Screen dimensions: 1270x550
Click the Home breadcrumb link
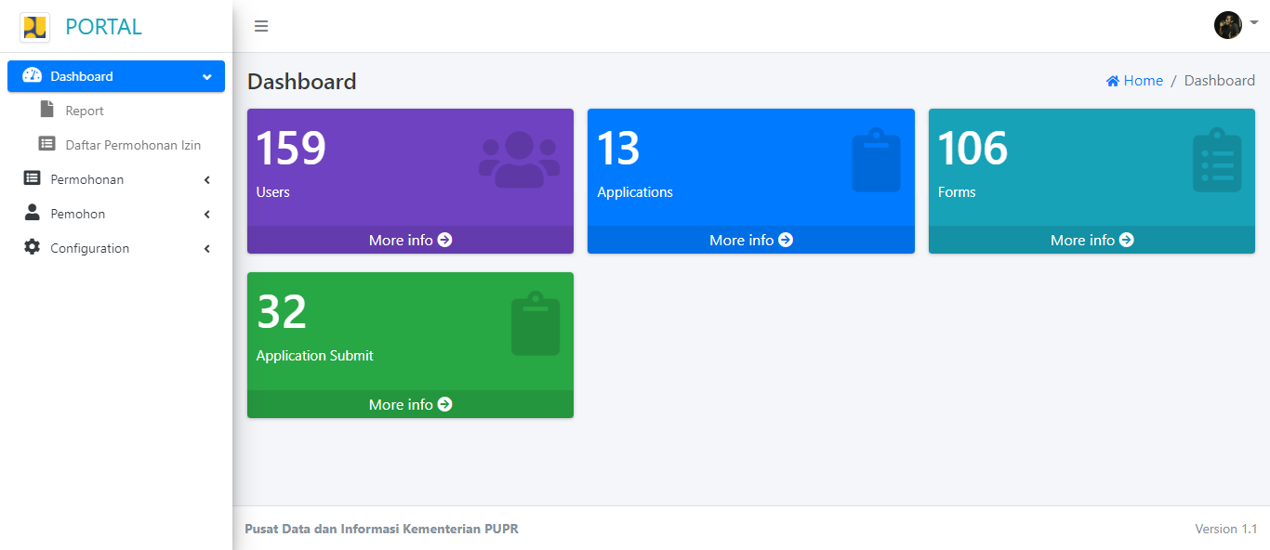(x=1134, y=81)
